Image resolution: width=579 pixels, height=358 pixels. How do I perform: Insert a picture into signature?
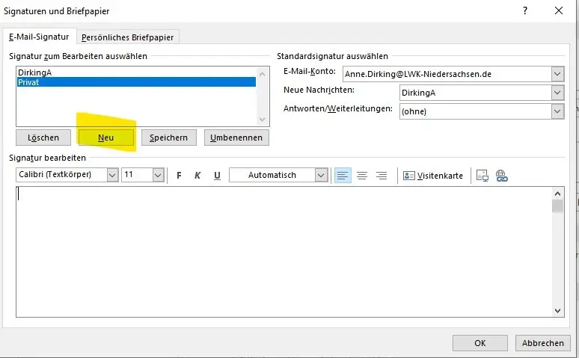(x=482, y=176)
